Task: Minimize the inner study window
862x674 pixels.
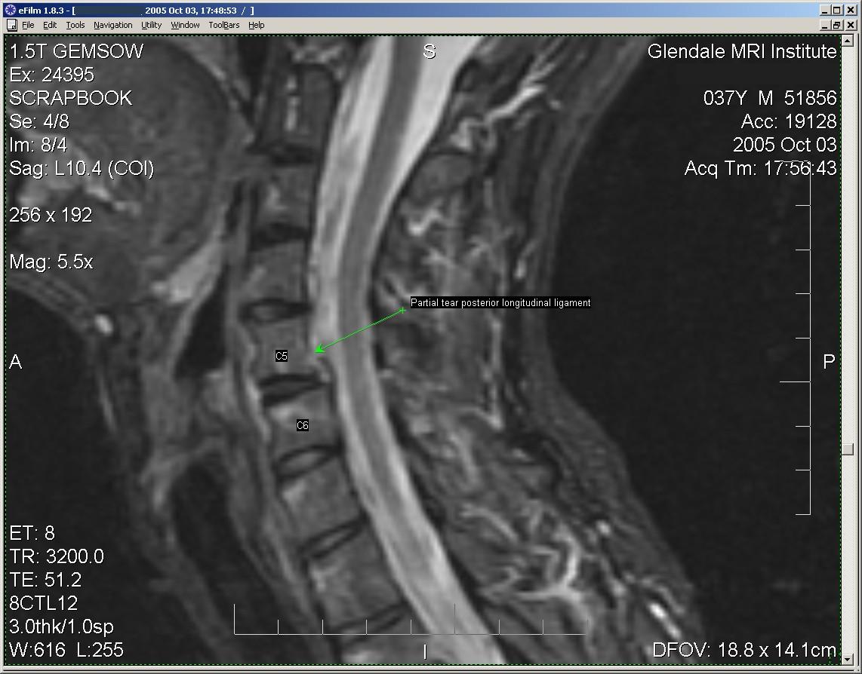Action: tap(825, 25)
